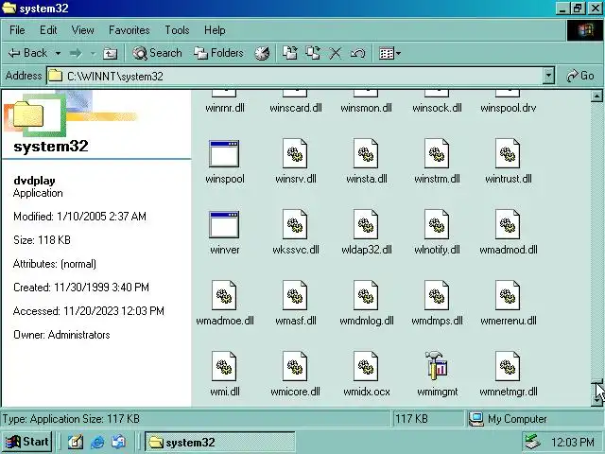Click the address field showing C:\WINNT\system32
The height and width of the screenshot is (454, 605).
(295, 76)
